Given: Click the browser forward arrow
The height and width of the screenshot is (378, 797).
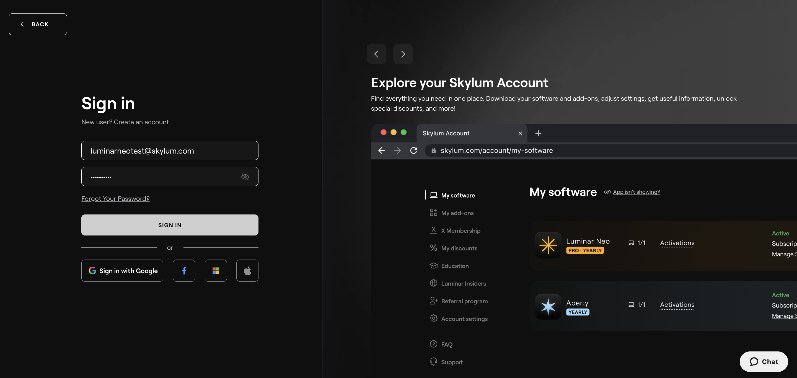Looking at the screenshot, I should (x=397, y=150).
